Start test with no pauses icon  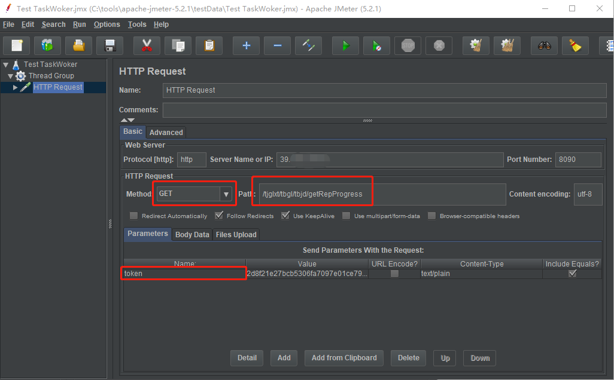click(376, 46)
